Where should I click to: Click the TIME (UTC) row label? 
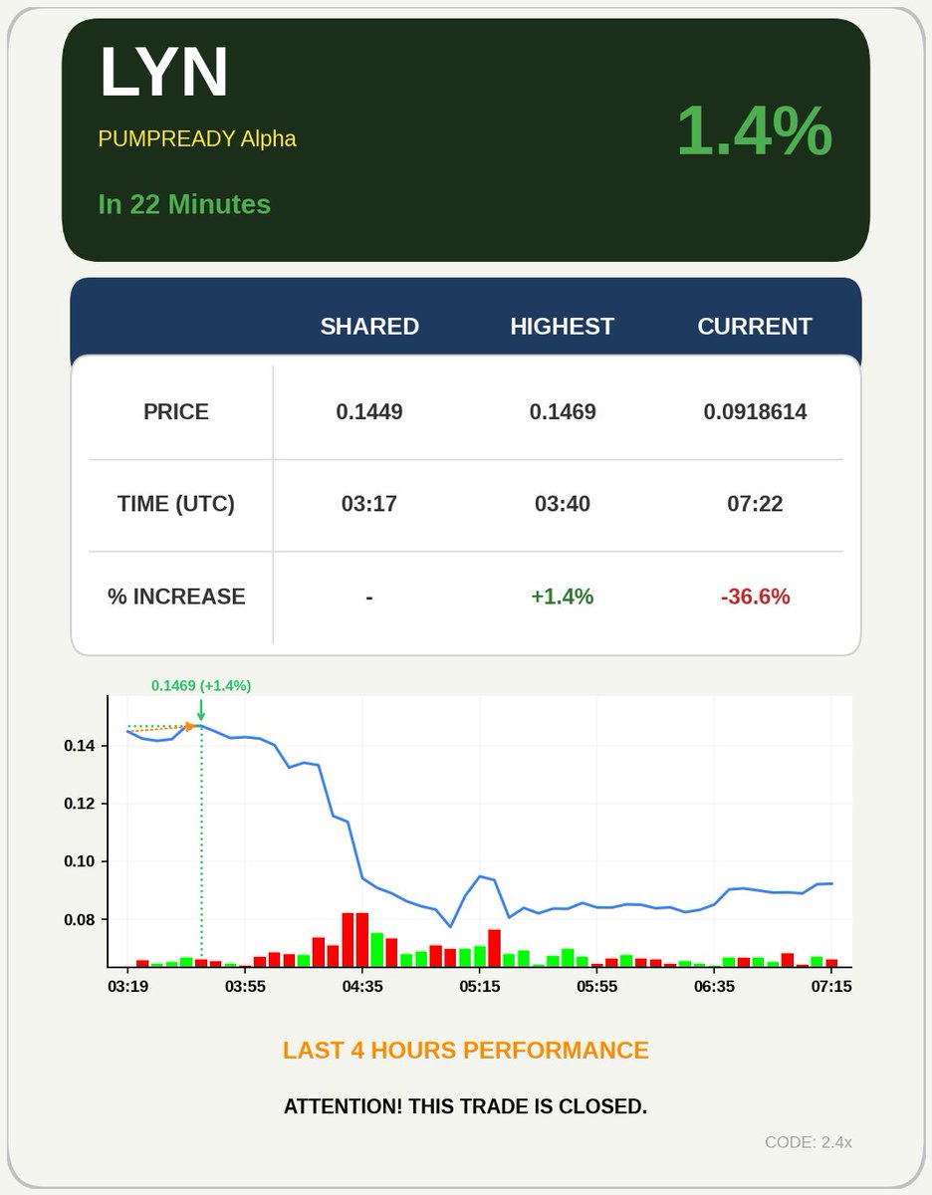(x=176, y=504)
